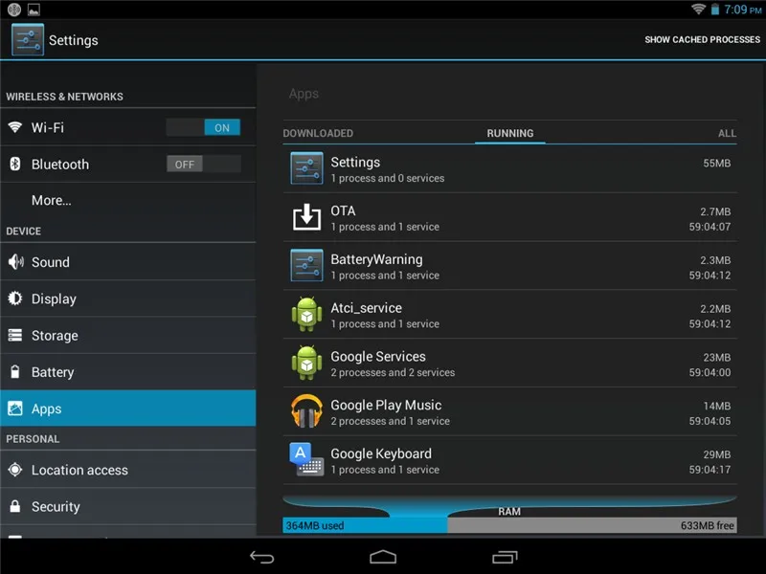Tap the status bar battery indicator

click(x=714, y=10)
